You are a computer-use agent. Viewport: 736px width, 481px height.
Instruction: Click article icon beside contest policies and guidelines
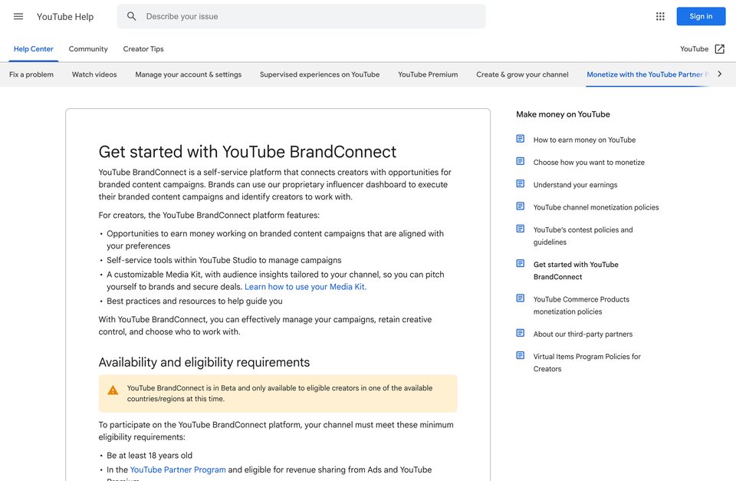tap(520, 229)
